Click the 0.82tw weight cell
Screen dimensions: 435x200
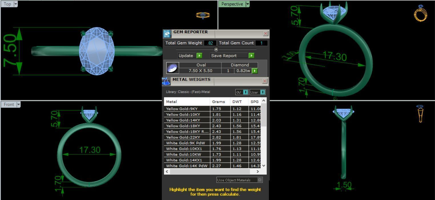pos(243,71)
